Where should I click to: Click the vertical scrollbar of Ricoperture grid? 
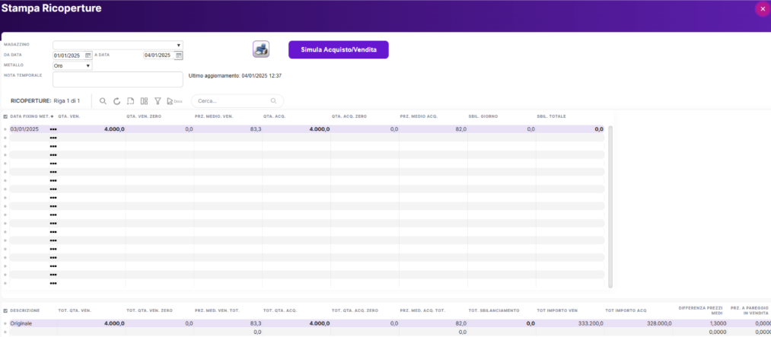point(610,205)
